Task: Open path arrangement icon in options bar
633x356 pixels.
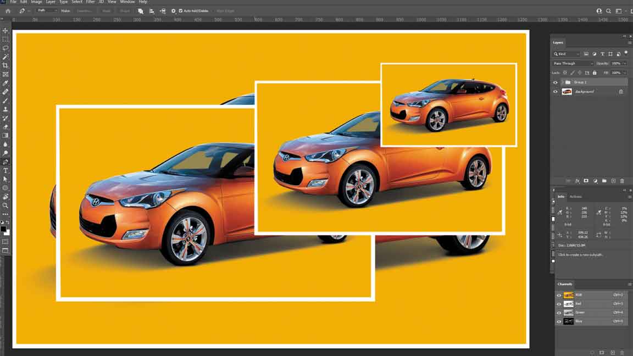Action: pyautogui.click(x=163, y=11)
